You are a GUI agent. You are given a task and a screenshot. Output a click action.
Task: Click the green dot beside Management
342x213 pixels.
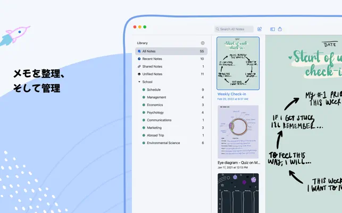[144, 97]
